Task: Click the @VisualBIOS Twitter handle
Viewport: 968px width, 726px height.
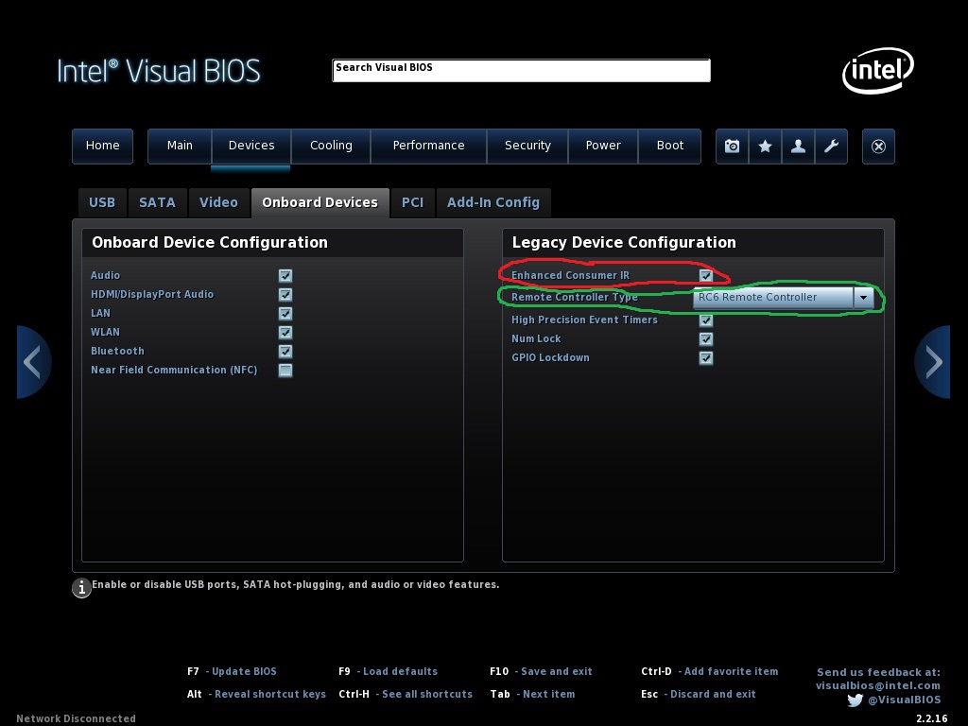Action: pyautogui.click(x=905, y=700)
